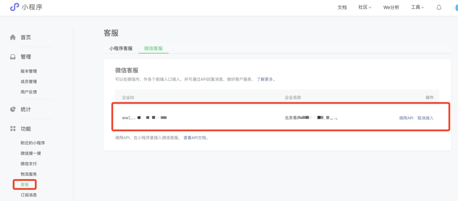This screenshot has height=201, width=458.
Task: Click the company name starting 北京易
Action: pos(311,118)
